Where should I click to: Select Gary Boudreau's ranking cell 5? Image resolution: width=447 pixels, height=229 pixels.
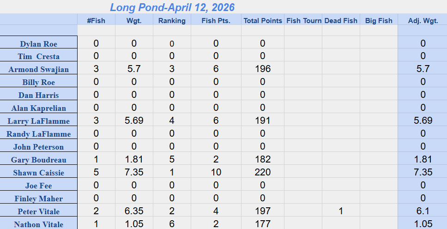tap(172, 159)
